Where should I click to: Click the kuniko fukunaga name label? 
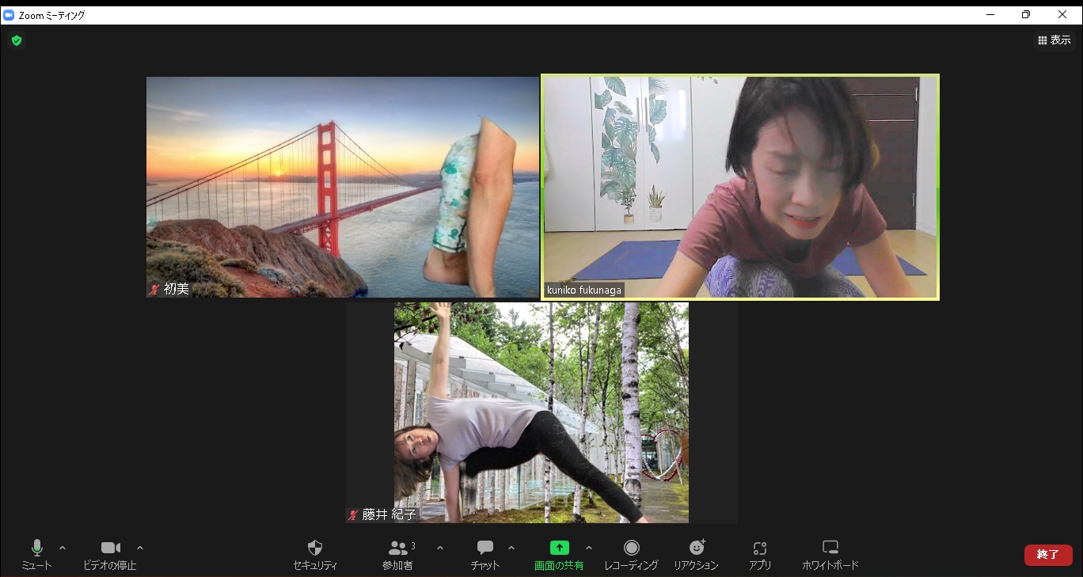[583, 290]
